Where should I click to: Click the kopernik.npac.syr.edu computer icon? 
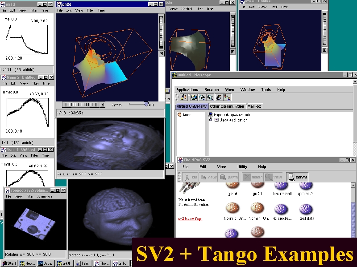[x=211, y=115]
